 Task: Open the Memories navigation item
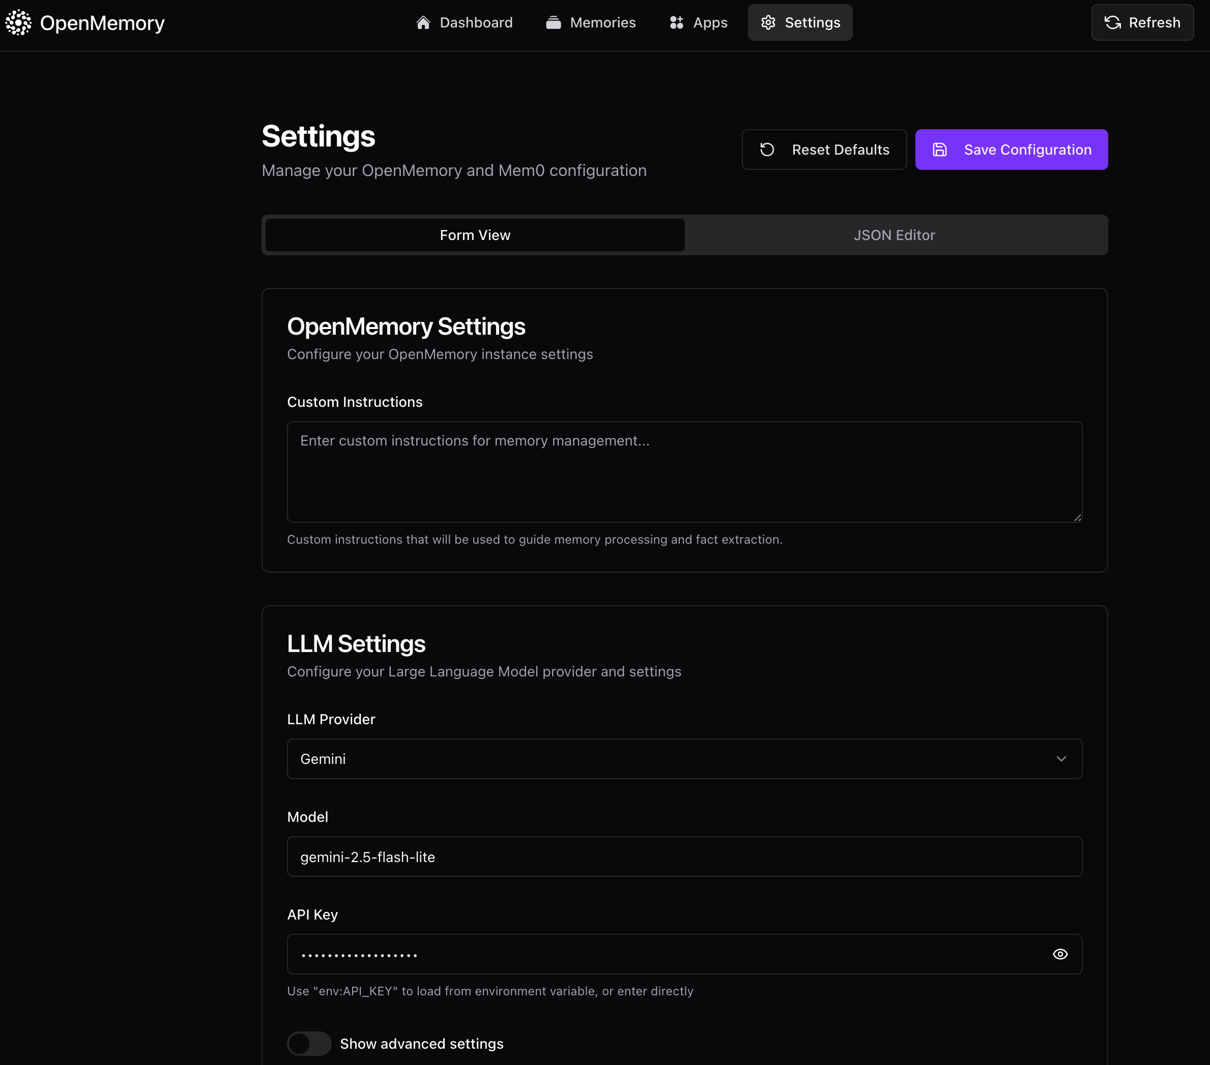pyautogui.click(x=602, y=22)
